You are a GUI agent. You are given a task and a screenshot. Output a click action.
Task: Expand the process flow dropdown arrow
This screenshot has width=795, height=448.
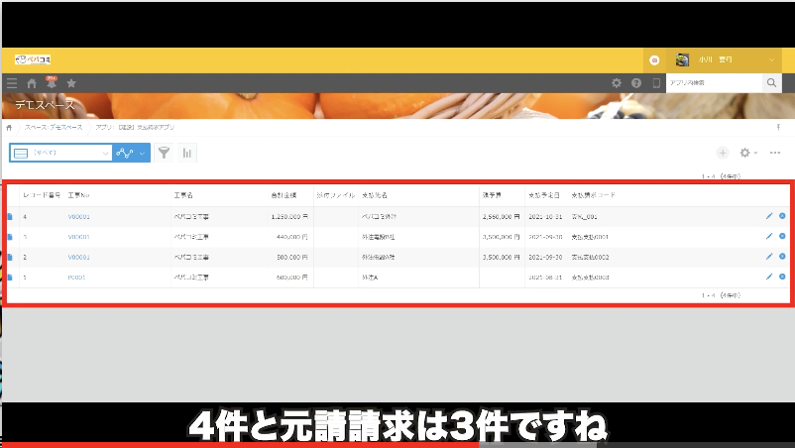(143, 153)
